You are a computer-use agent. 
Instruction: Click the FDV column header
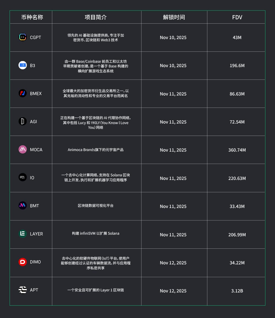[x=237, y=17]
